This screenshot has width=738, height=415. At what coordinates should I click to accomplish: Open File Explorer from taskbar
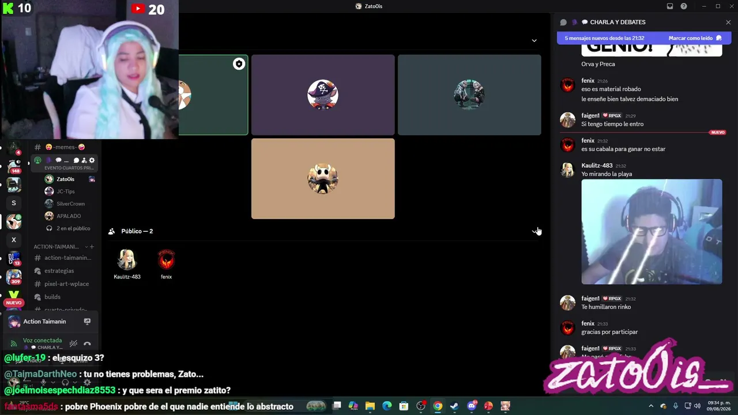click(x=370, y=406)
